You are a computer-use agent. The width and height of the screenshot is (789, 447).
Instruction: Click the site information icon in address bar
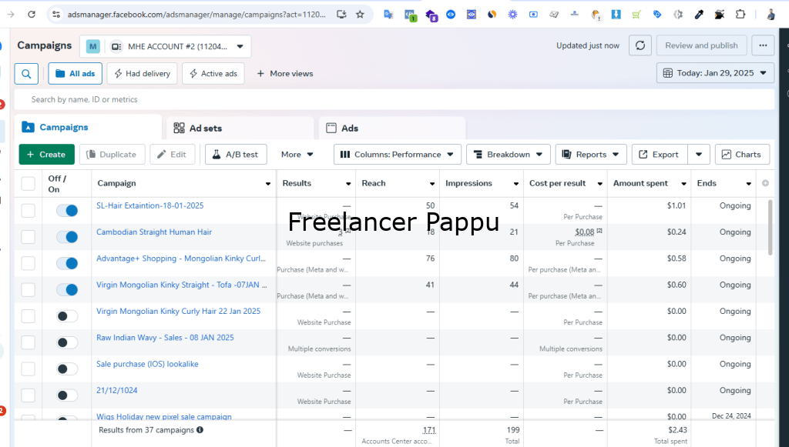56,15
